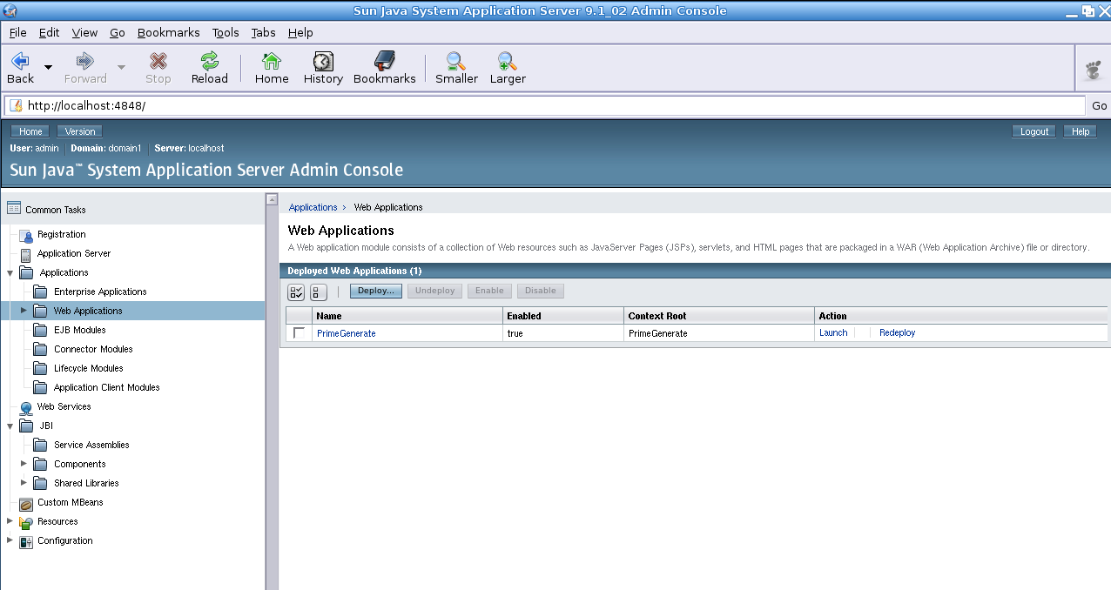Open the Back history dropdown arrow
Screen dimensions: 1111x590
coord(48,67)
